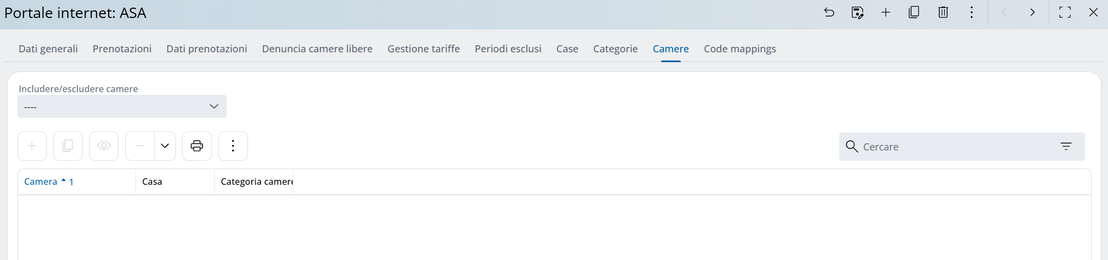Click the plus icon in title bar
The height and width of the screenshot is (260, 1108).
click(886, 13)
